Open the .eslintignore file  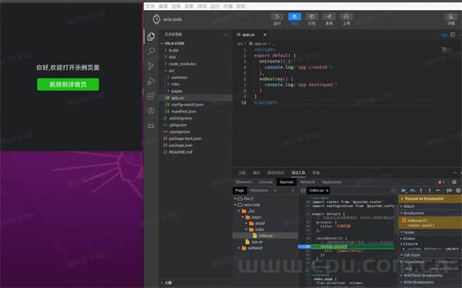pos(196,118)
